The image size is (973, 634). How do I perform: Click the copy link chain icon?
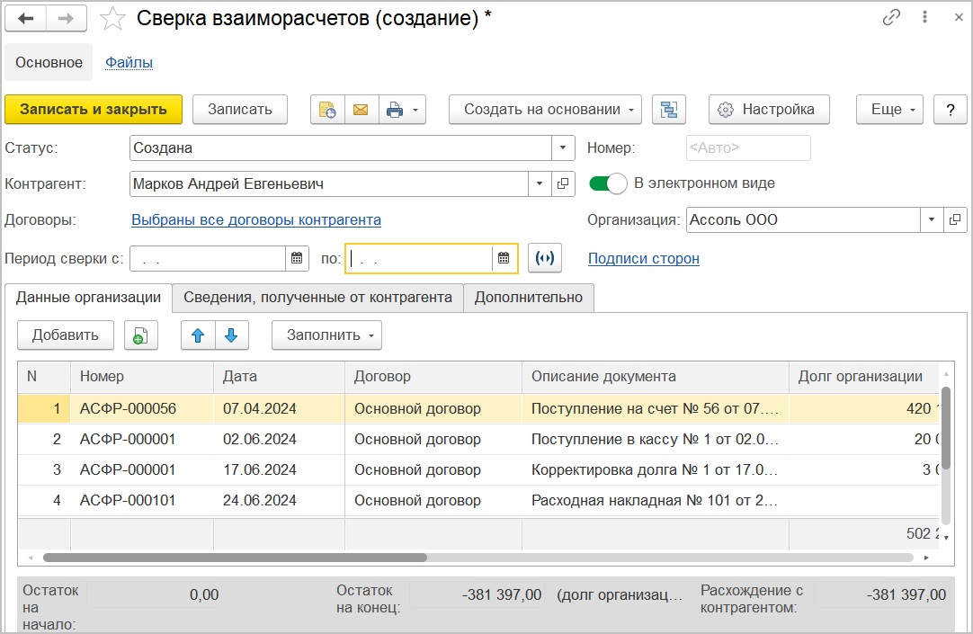point(892,18)
